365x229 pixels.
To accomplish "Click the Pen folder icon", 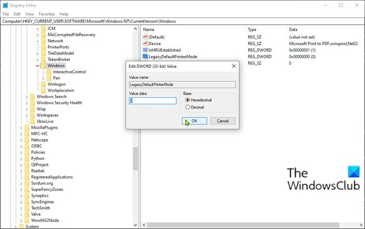I will (49, 78).
